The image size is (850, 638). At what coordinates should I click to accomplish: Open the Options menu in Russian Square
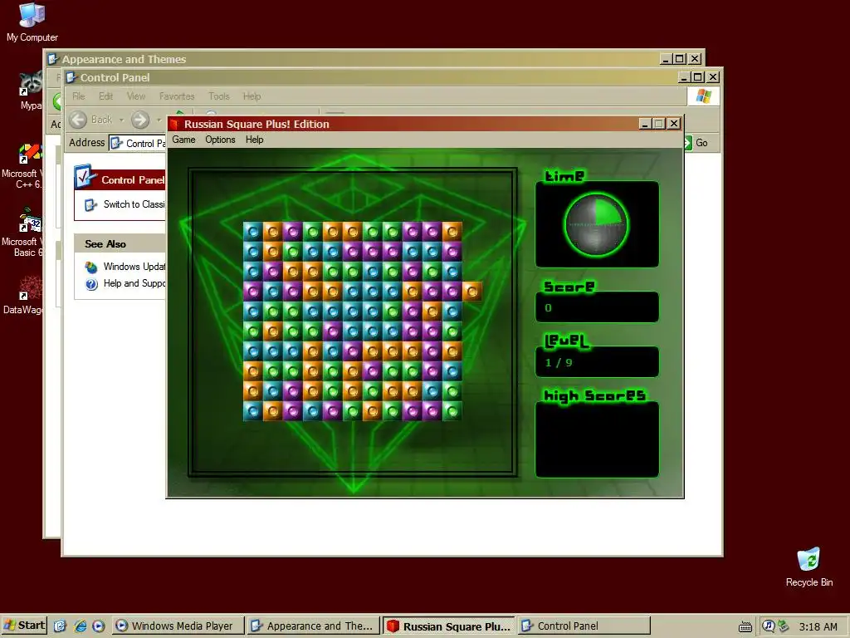pyautogui.click(x=220, y=140)
